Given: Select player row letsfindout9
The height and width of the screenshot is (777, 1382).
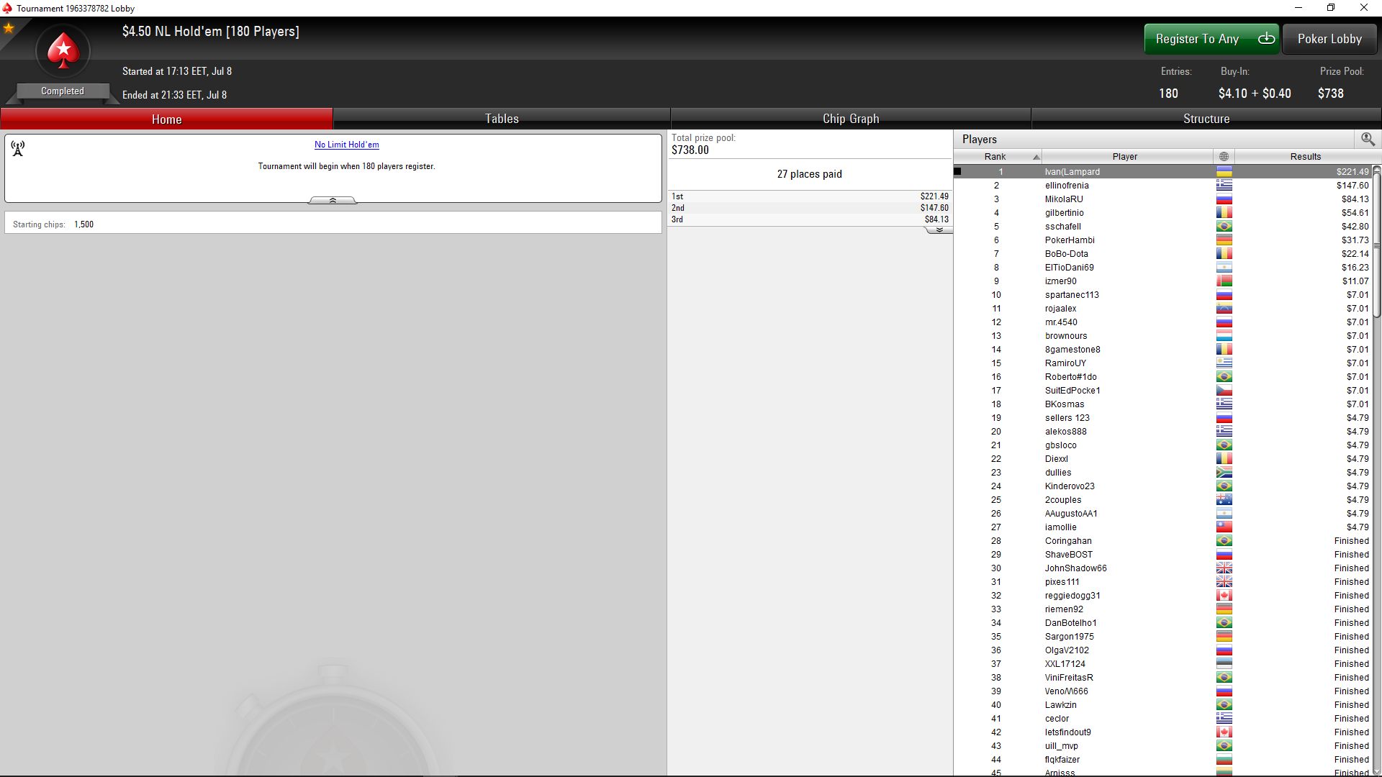Looking at the screenshot, I should pyautogui.click(x=1163, y=732).
